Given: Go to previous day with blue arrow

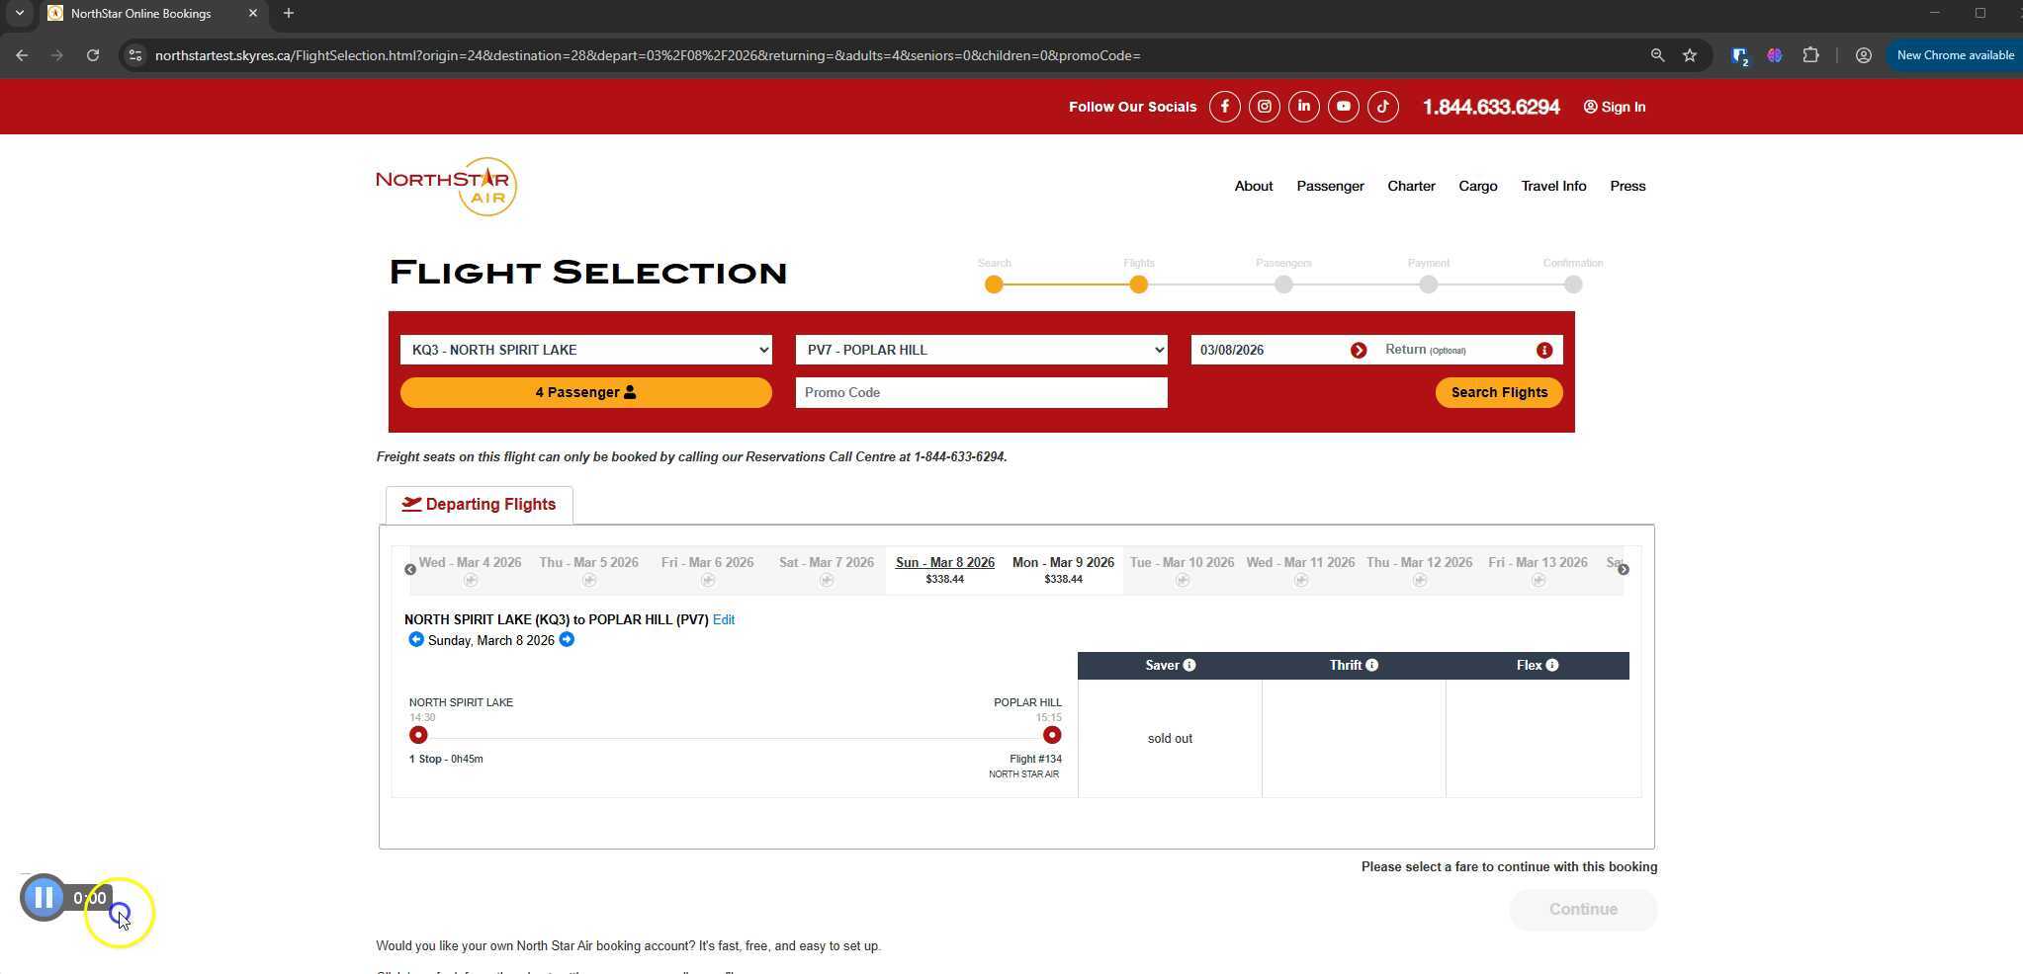Looking at the screenshot, I should point(416,640).
